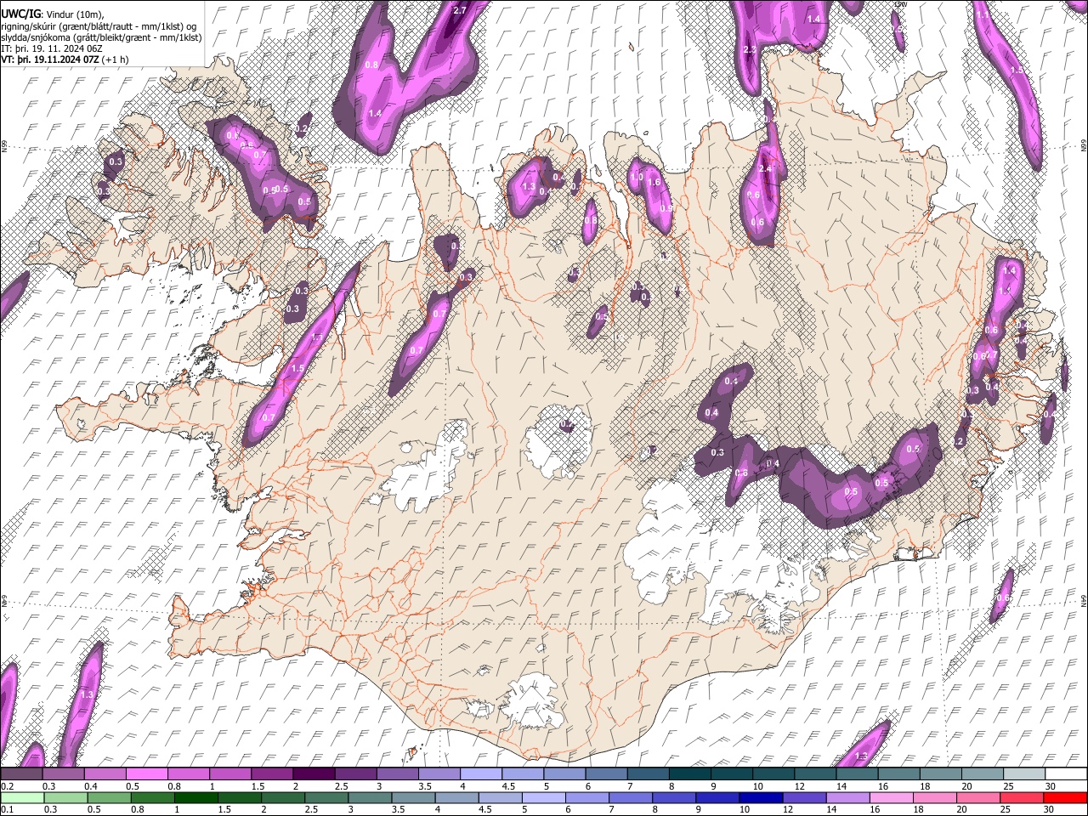Click the '1.6' snowfall value on the map

click(x=654, y=182)
